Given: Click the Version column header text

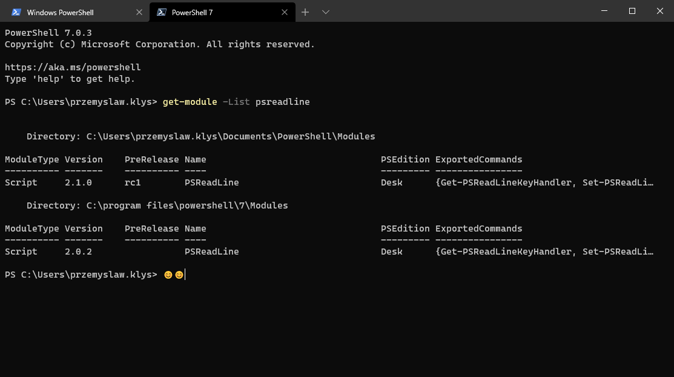Looking at the screenshot, I should pos(84,159).
